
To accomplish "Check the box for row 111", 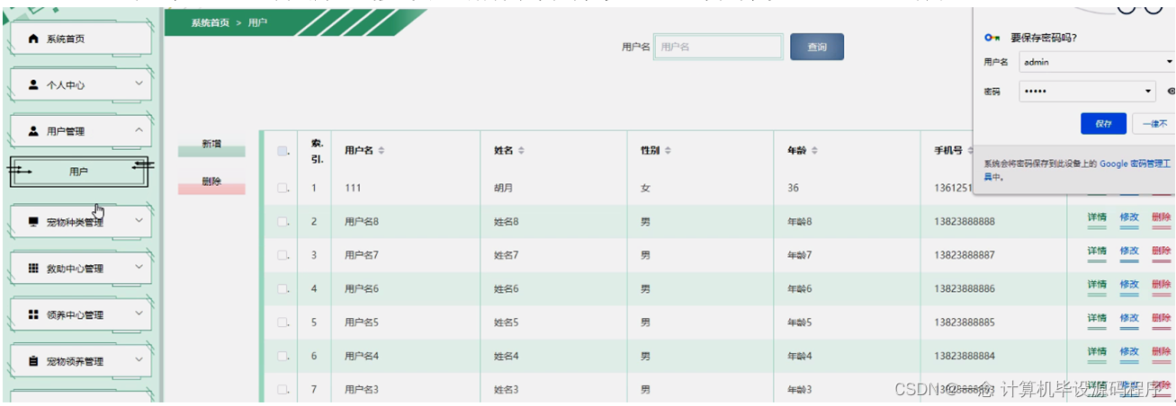I will pos(282,189).
